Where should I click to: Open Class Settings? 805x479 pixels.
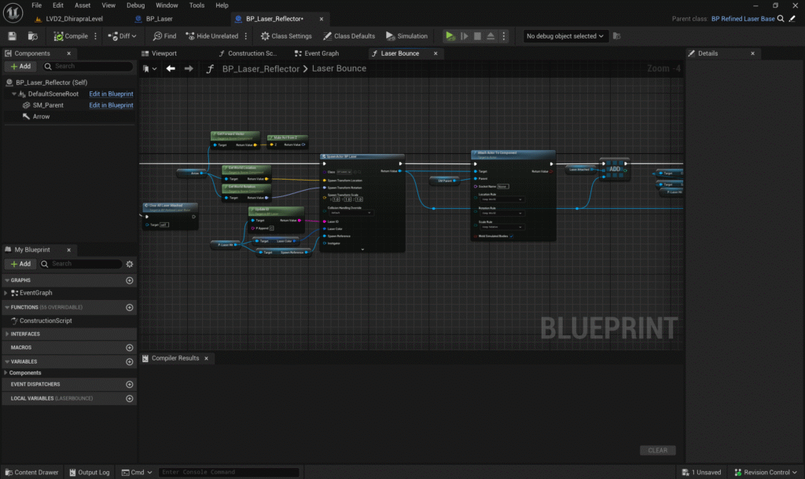[x=286, y=36]
